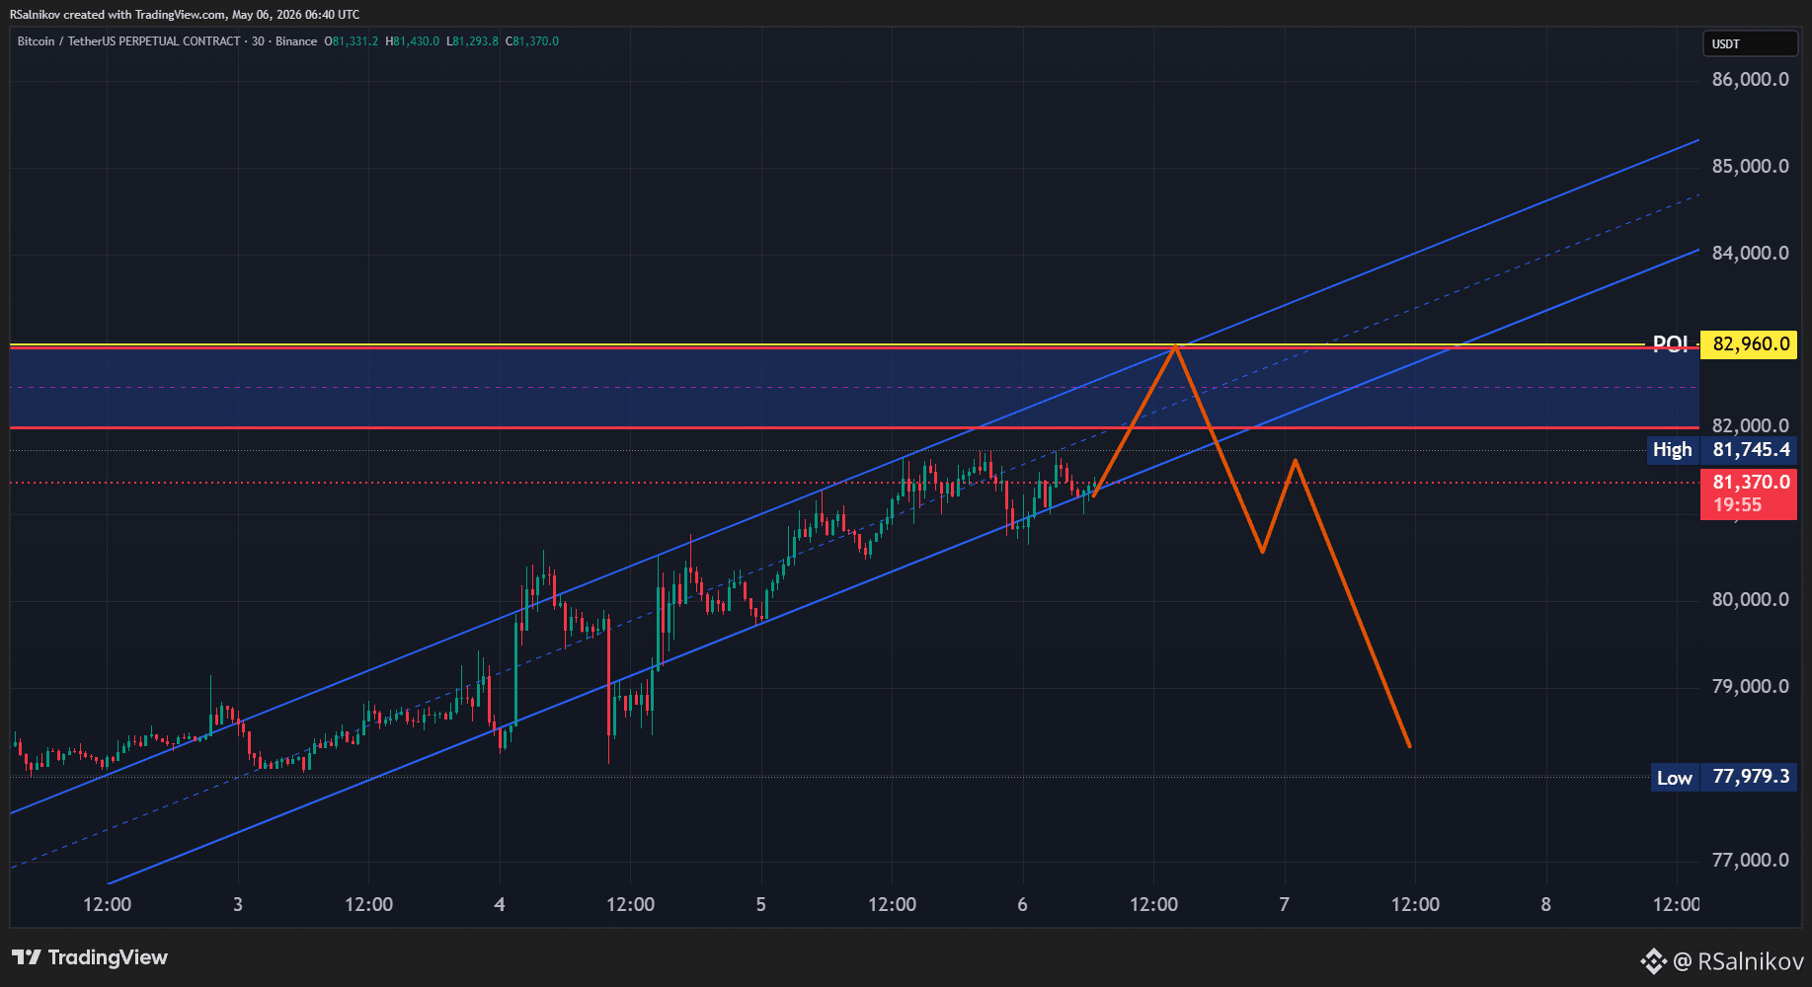This screenshot has width=1812, height=987.
Task: Click the countdown timer 19:55
Action: tap(1737, 505)
